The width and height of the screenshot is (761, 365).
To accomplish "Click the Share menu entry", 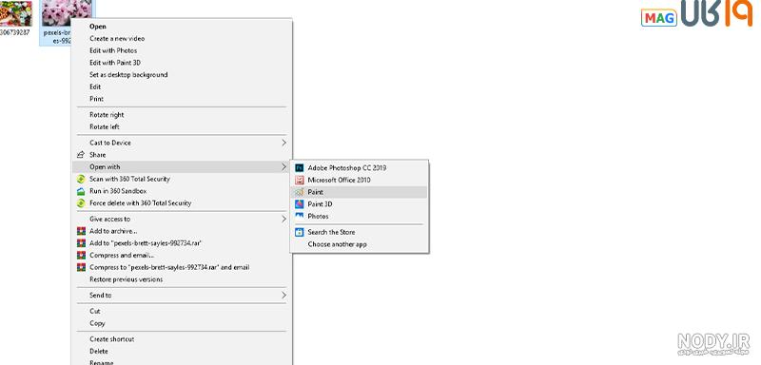I will click(98, 155).
